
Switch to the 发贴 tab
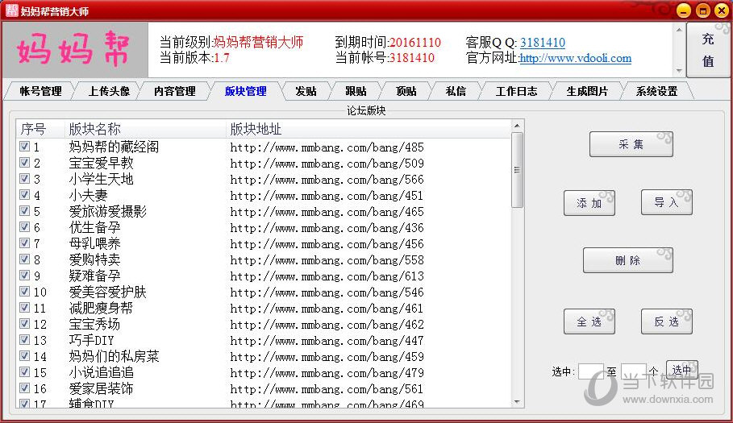coord(306,91)
